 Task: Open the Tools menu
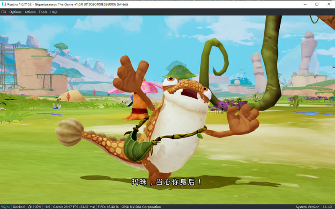pos(43,12)
